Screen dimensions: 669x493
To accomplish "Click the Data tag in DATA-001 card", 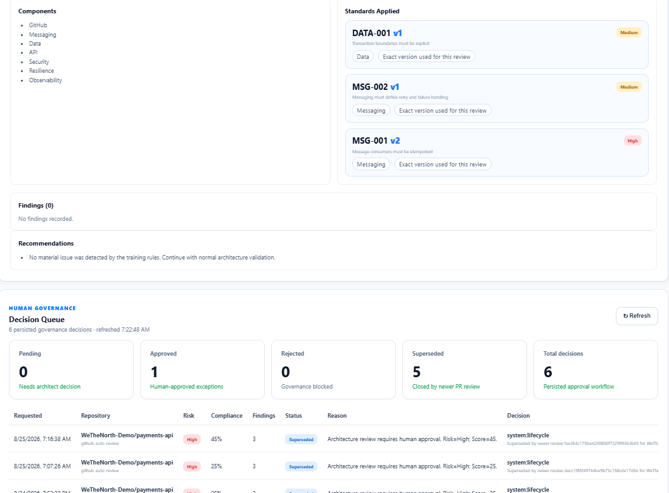I will click(362, 57).
